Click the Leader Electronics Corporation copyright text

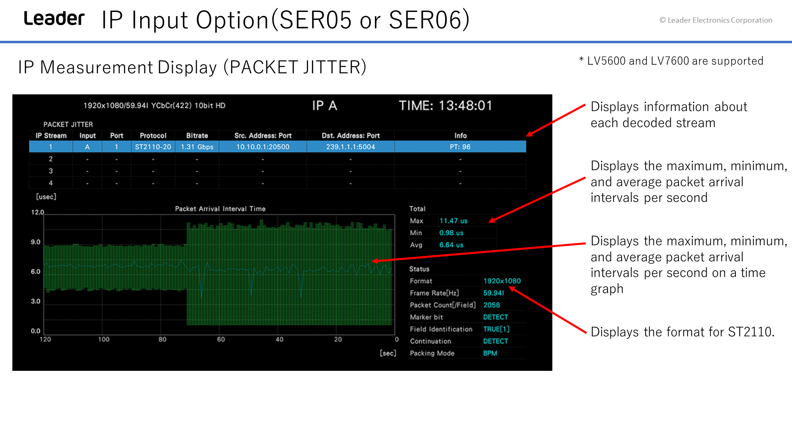[716, 20]
